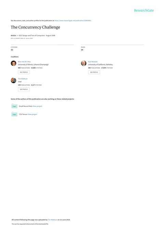Open the researchgate.net publication URL link
The width and height of the screenshot is (162, 229).
pos(73,21)
